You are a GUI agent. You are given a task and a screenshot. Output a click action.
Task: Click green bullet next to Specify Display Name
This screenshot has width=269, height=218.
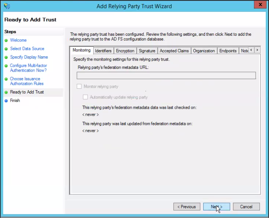6,57
